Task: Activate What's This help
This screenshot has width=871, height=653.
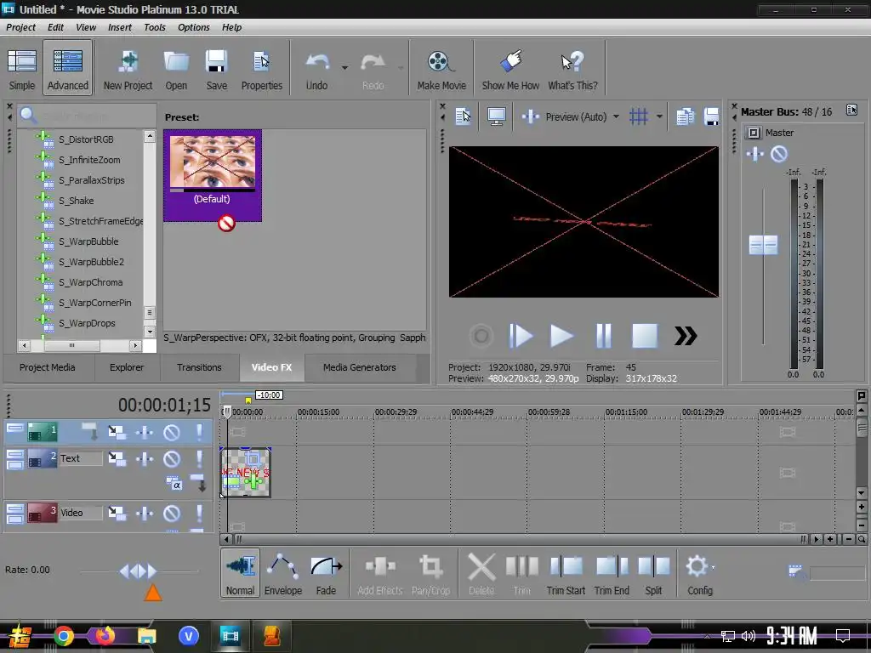Action: point(572,70)
